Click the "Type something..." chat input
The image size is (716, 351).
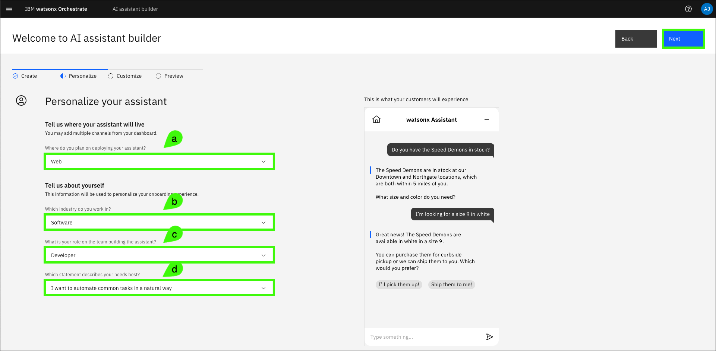tap(425, 337)
